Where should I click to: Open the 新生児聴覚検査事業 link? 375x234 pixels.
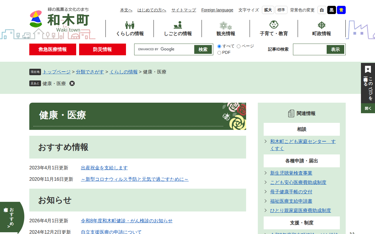click(x=291, y=173)
